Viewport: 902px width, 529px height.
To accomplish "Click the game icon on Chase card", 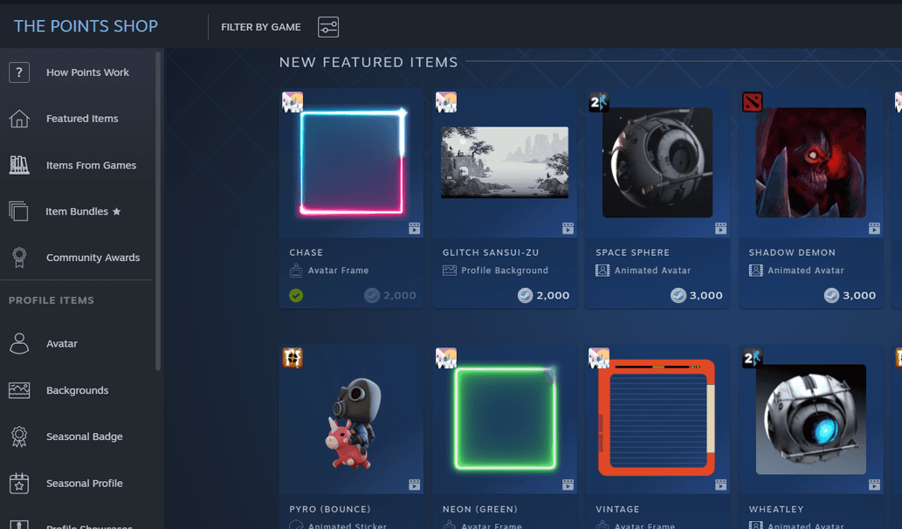I will pyautogui.click(x=293, y=102).
